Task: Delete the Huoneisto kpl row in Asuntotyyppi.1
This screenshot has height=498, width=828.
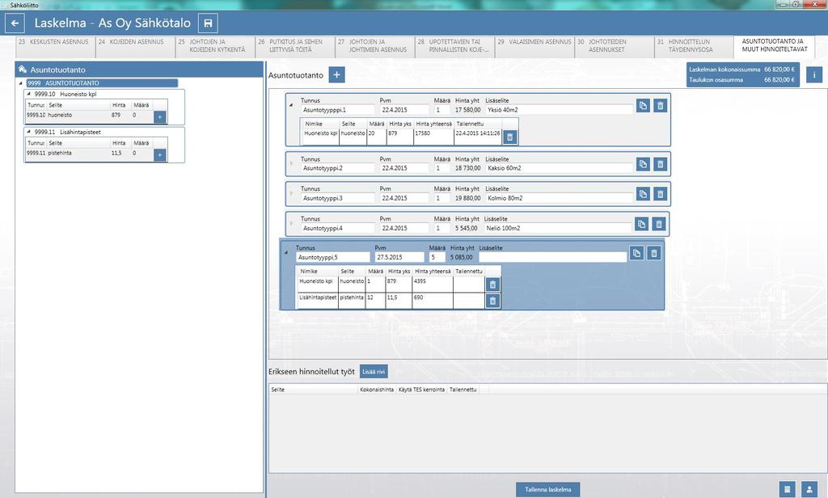Action: [x=509, y=137]
